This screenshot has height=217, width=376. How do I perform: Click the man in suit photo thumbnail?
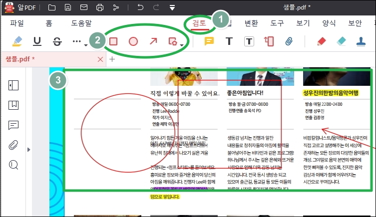[260, 77]
